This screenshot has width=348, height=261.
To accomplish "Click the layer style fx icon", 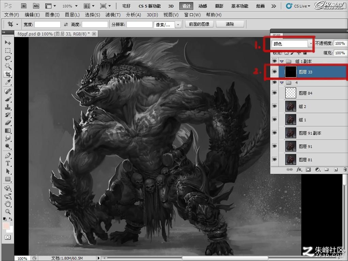I will [x=299, y=169].
